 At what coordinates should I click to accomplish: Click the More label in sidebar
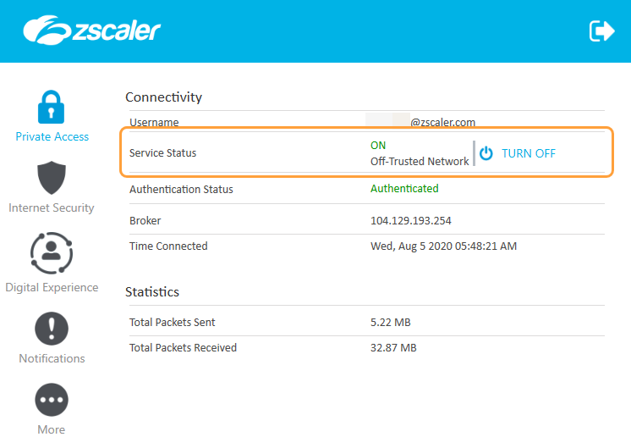tap(52, 429)
